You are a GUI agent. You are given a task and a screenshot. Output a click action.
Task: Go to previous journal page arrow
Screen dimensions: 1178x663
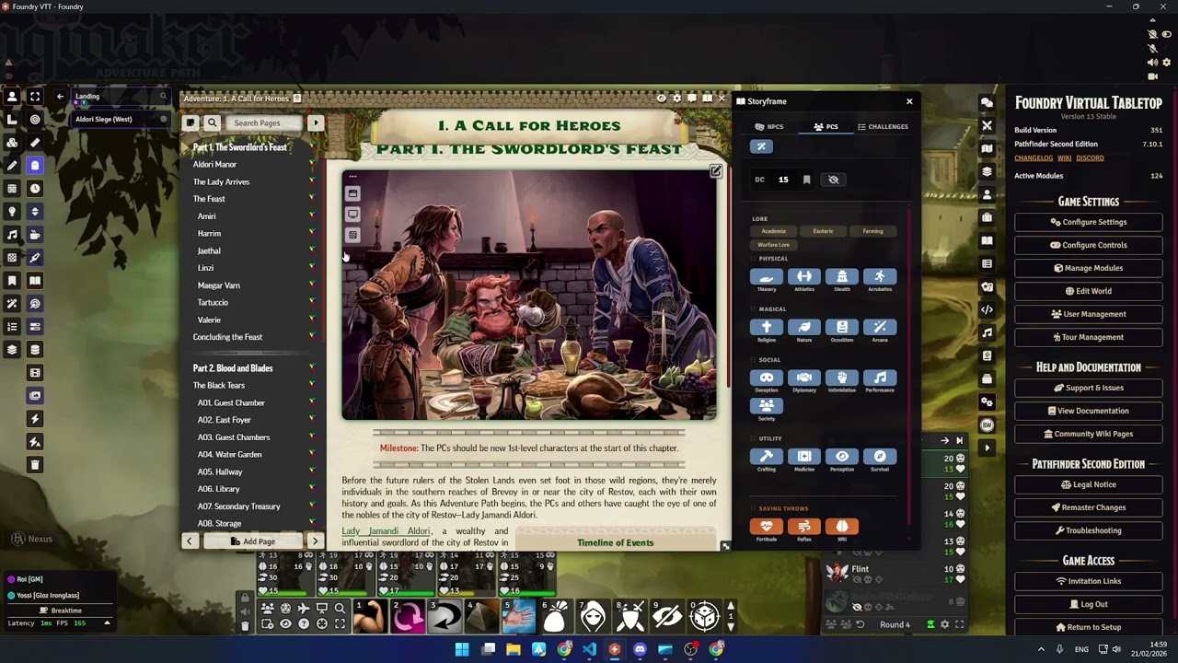pos(190,541)
